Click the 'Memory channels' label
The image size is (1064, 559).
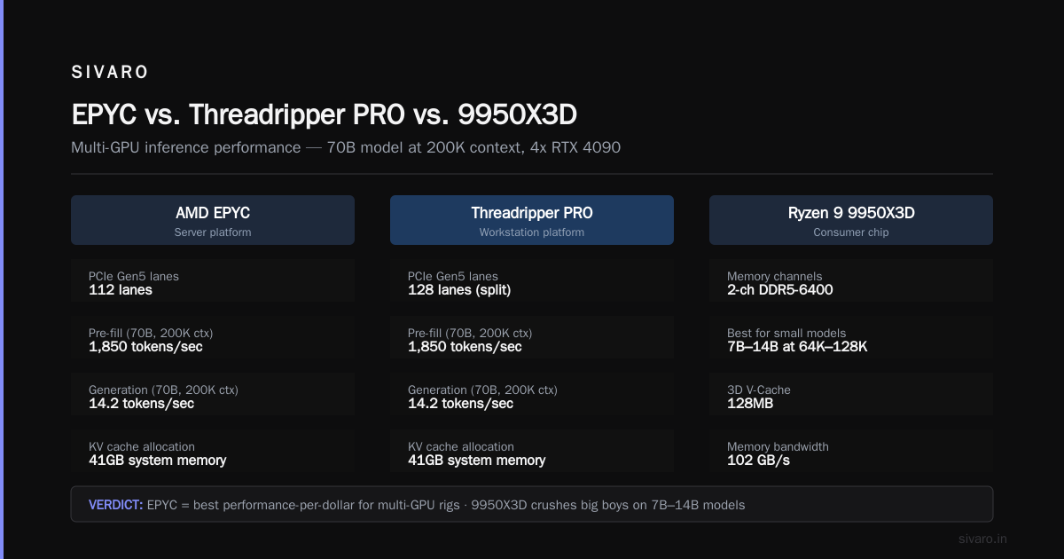(774, 276)
